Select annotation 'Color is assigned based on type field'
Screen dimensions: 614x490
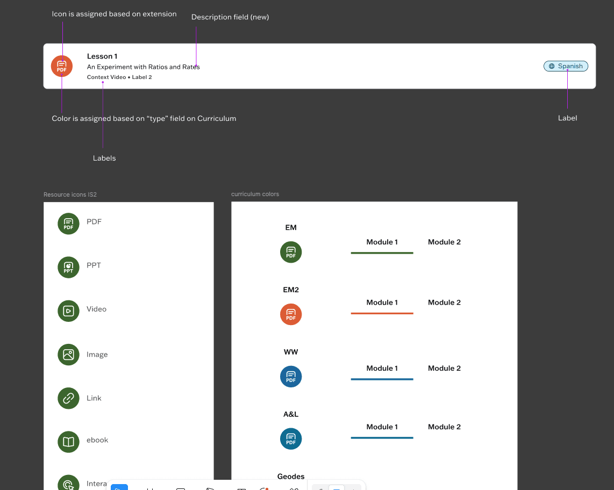coord(144,119)
